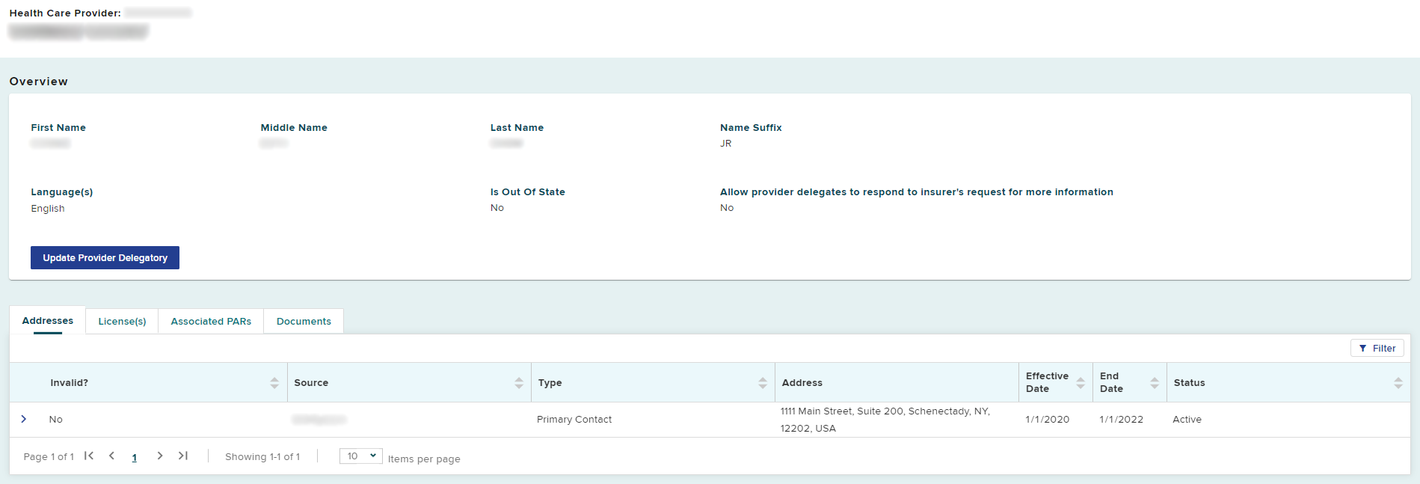Image resolution: width=1420 pixels, height=484 pixels.
Task: Expand the Primary Contact address row
Action: point(24,419)
